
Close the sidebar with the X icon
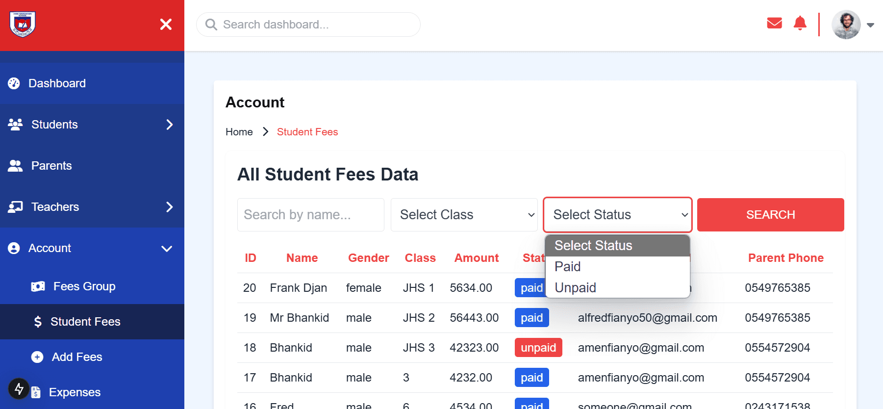pyautogui.click(x=166, y=25)
